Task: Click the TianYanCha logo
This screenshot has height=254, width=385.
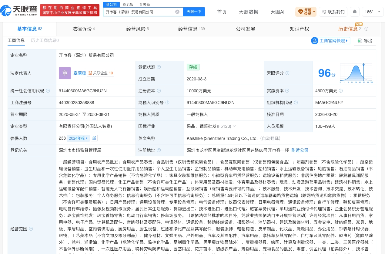Action: tap(19, 11)
